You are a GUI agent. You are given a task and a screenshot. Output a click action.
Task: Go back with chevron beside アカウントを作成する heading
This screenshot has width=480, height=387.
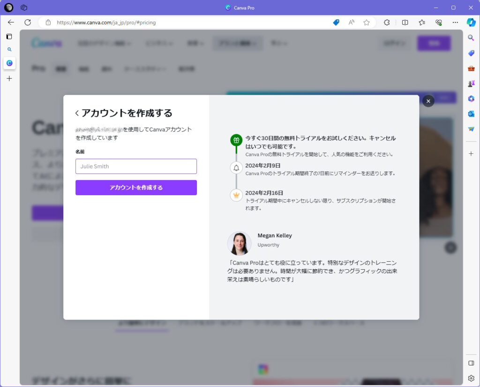[77, 113]
